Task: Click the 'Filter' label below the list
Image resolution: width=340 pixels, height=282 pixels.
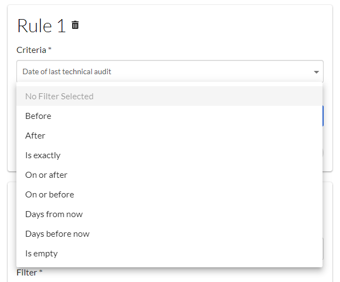Action: 26,272
